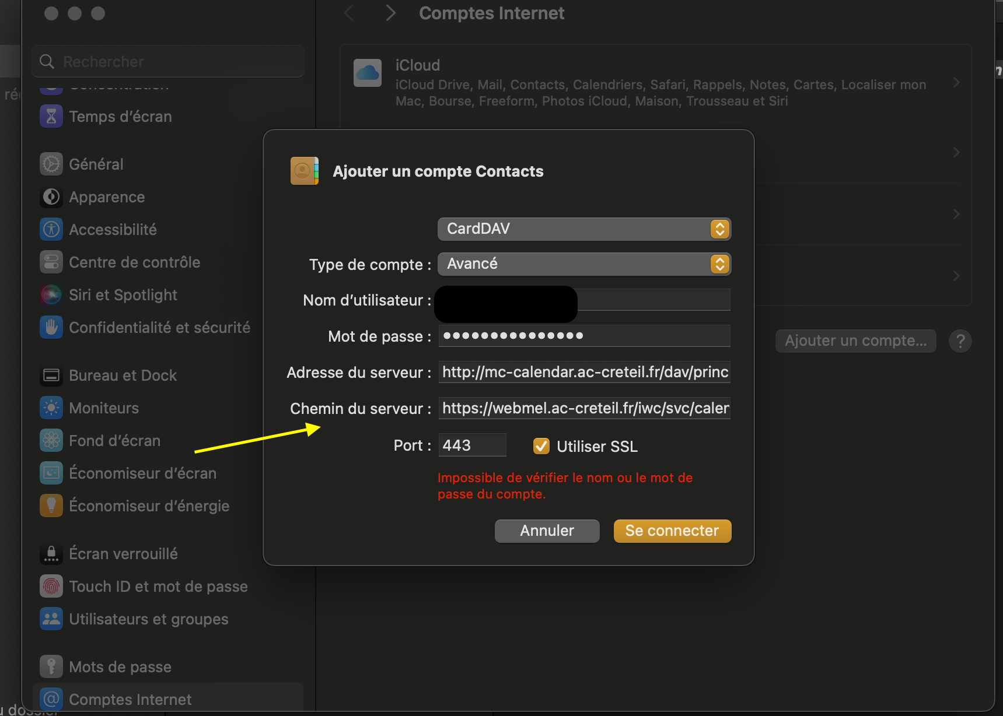
Task: Select Centre de contrôle in sidebar
Action: (x=167, y=262)
